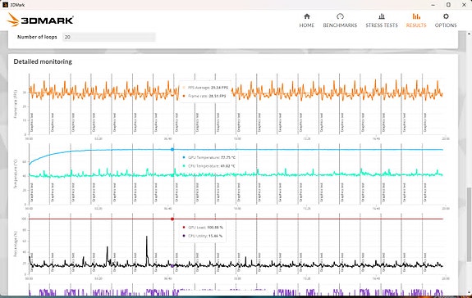This screenshot has width=472, height=298.
Task: Click the Detailed monitoring heading
Action: pyautogui.click(x=43, y=61)
